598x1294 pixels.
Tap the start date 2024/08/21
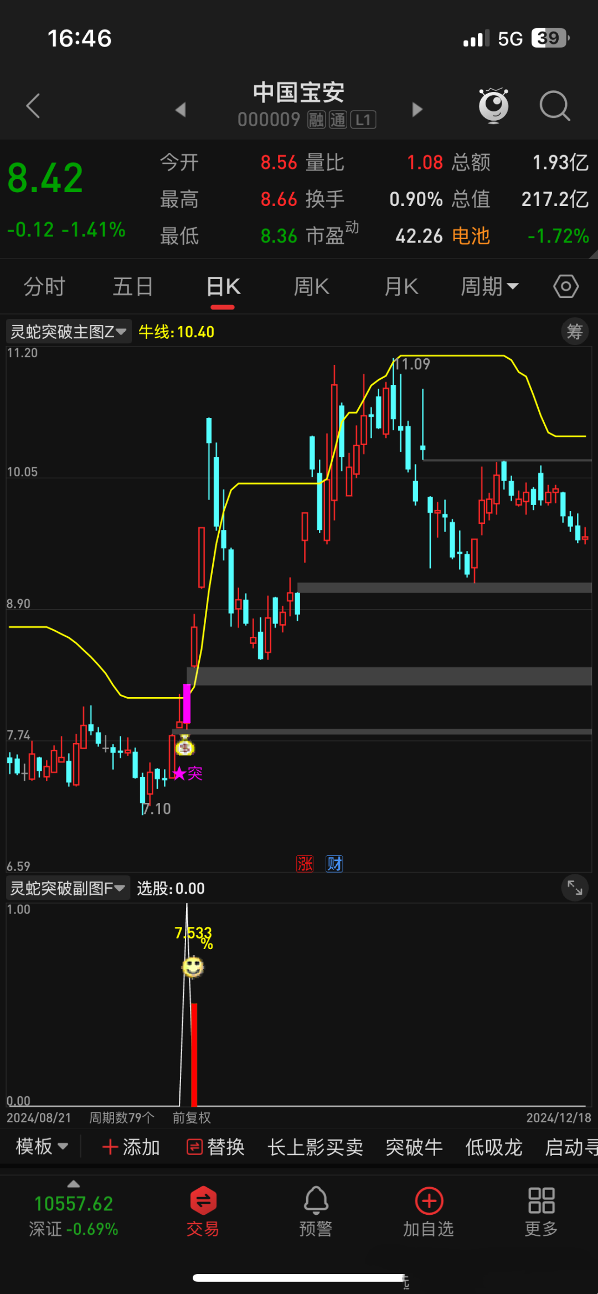click(x=39, y=1117)
